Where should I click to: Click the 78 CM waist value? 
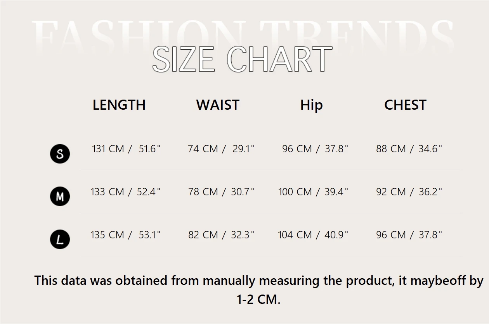[x=221, y=192]
